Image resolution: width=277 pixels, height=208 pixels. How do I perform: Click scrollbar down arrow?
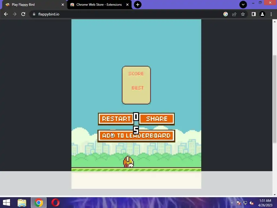click(275, 194)
